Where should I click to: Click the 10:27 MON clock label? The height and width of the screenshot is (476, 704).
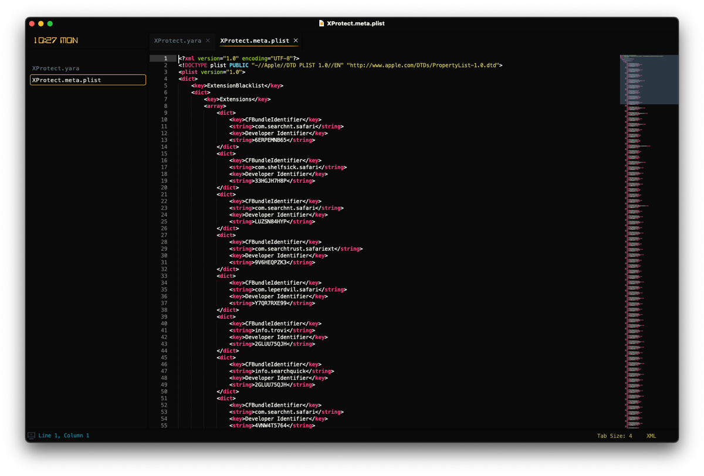(56, 40)
